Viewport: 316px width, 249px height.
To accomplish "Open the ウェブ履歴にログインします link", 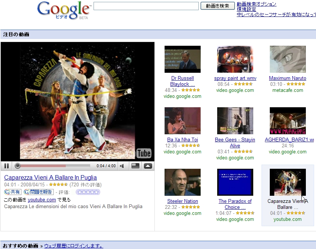I will pyautogui.click(x=74, y=246).
